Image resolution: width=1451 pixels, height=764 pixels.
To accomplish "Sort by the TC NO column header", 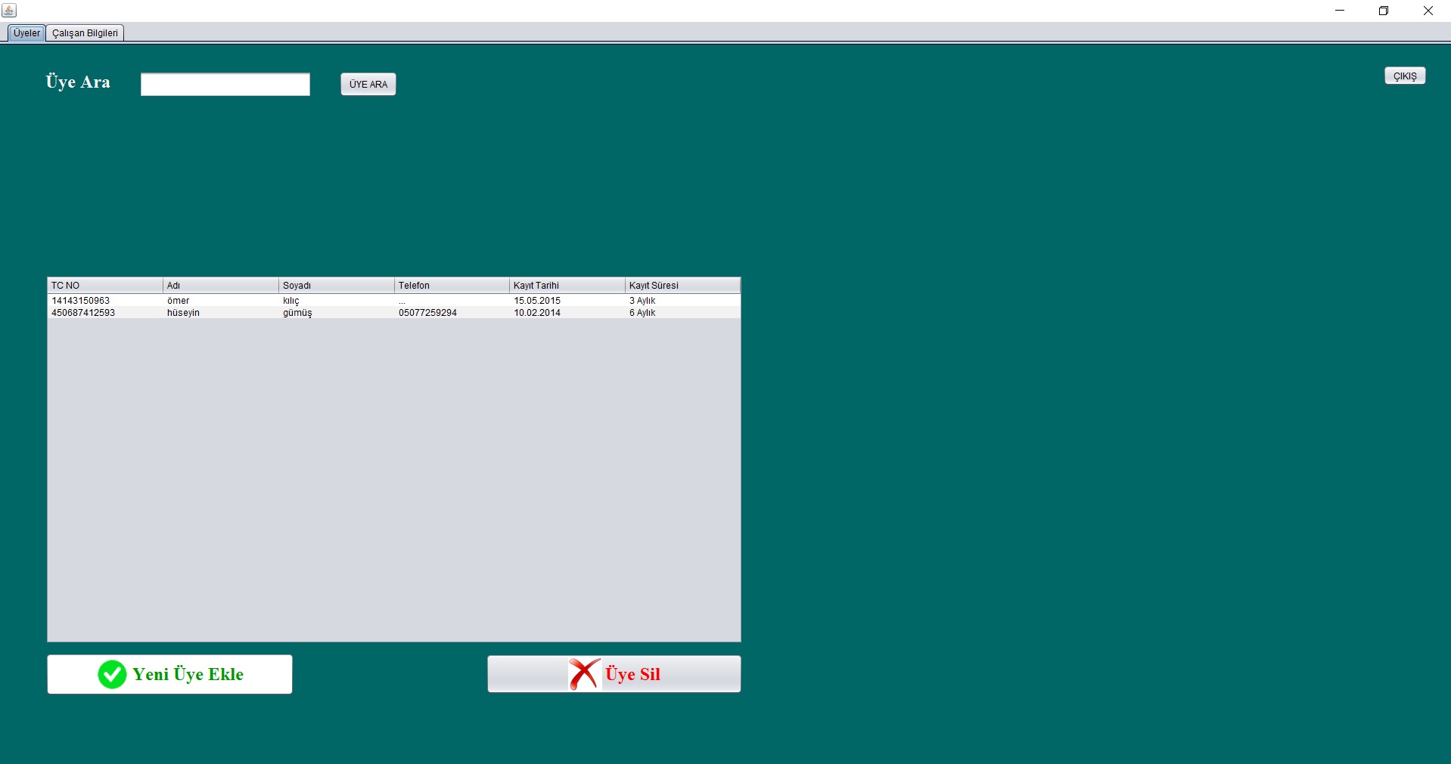I will pos(104,286).
